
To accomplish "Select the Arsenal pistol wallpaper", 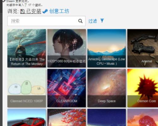I will (x=143, y=48).
